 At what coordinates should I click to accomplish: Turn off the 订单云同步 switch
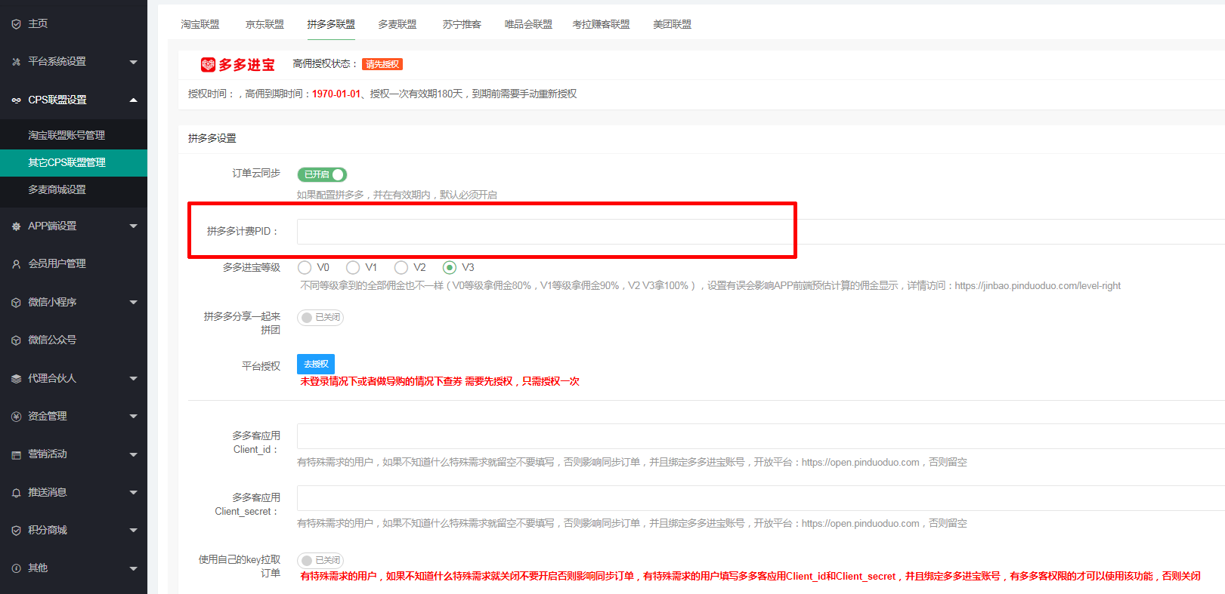click(x=322, y=174)
